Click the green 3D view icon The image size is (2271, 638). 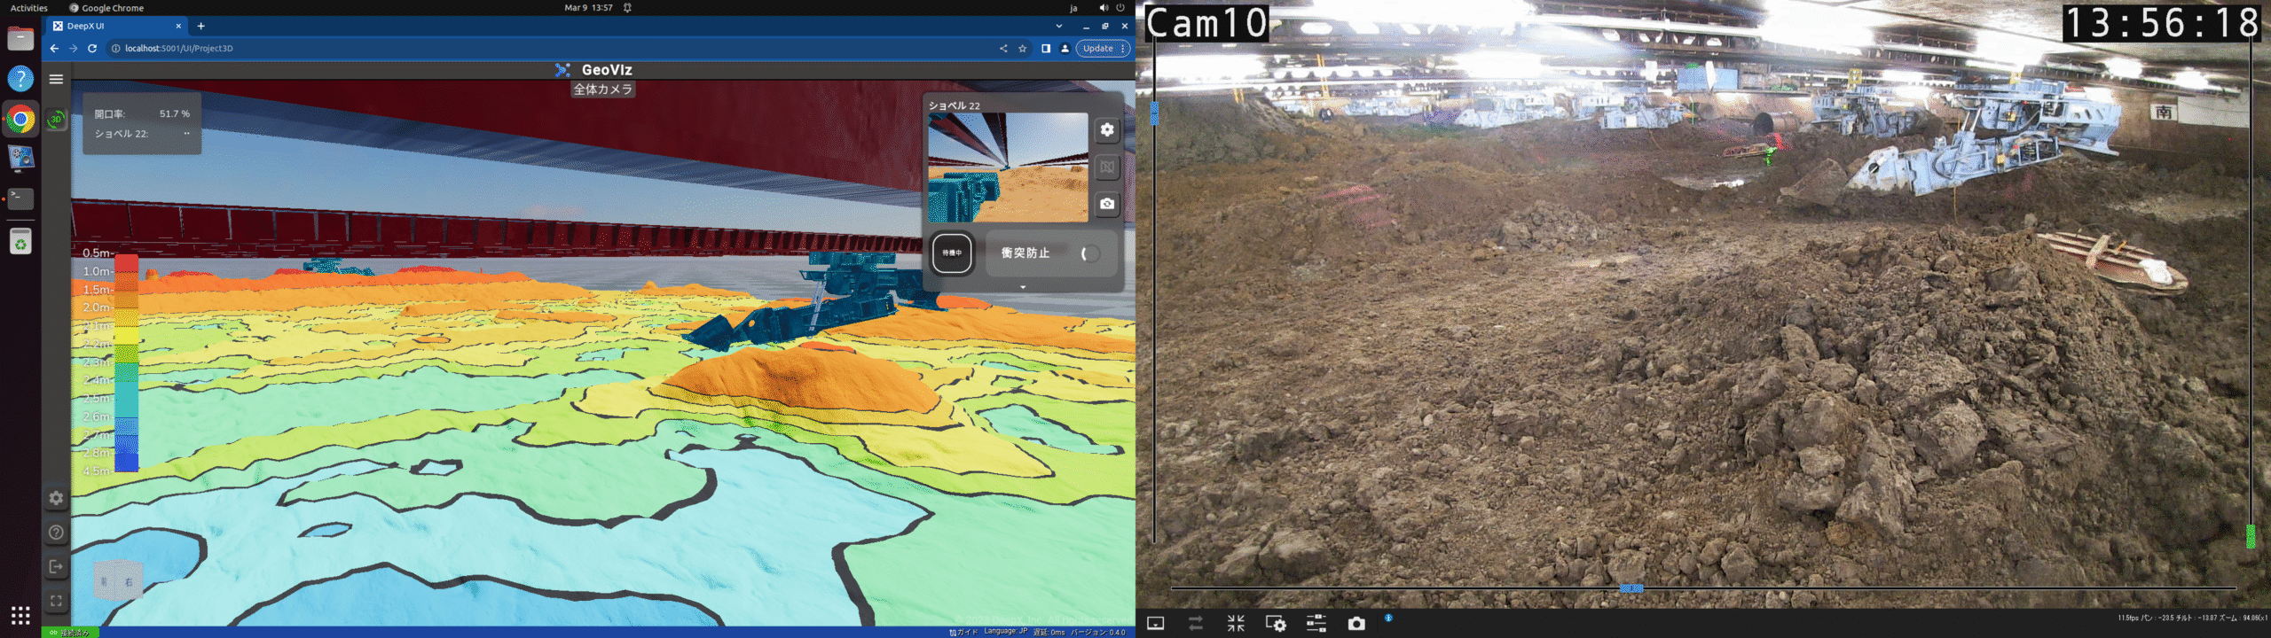(56, 119)
